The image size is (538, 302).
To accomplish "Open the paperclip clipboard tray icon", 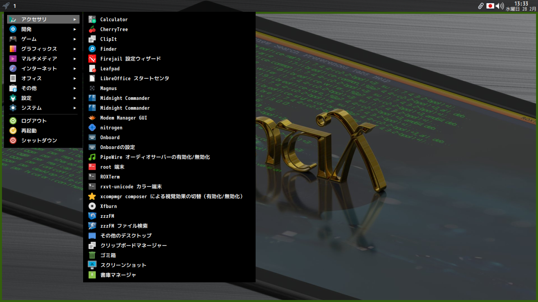I will pos(480,6).
